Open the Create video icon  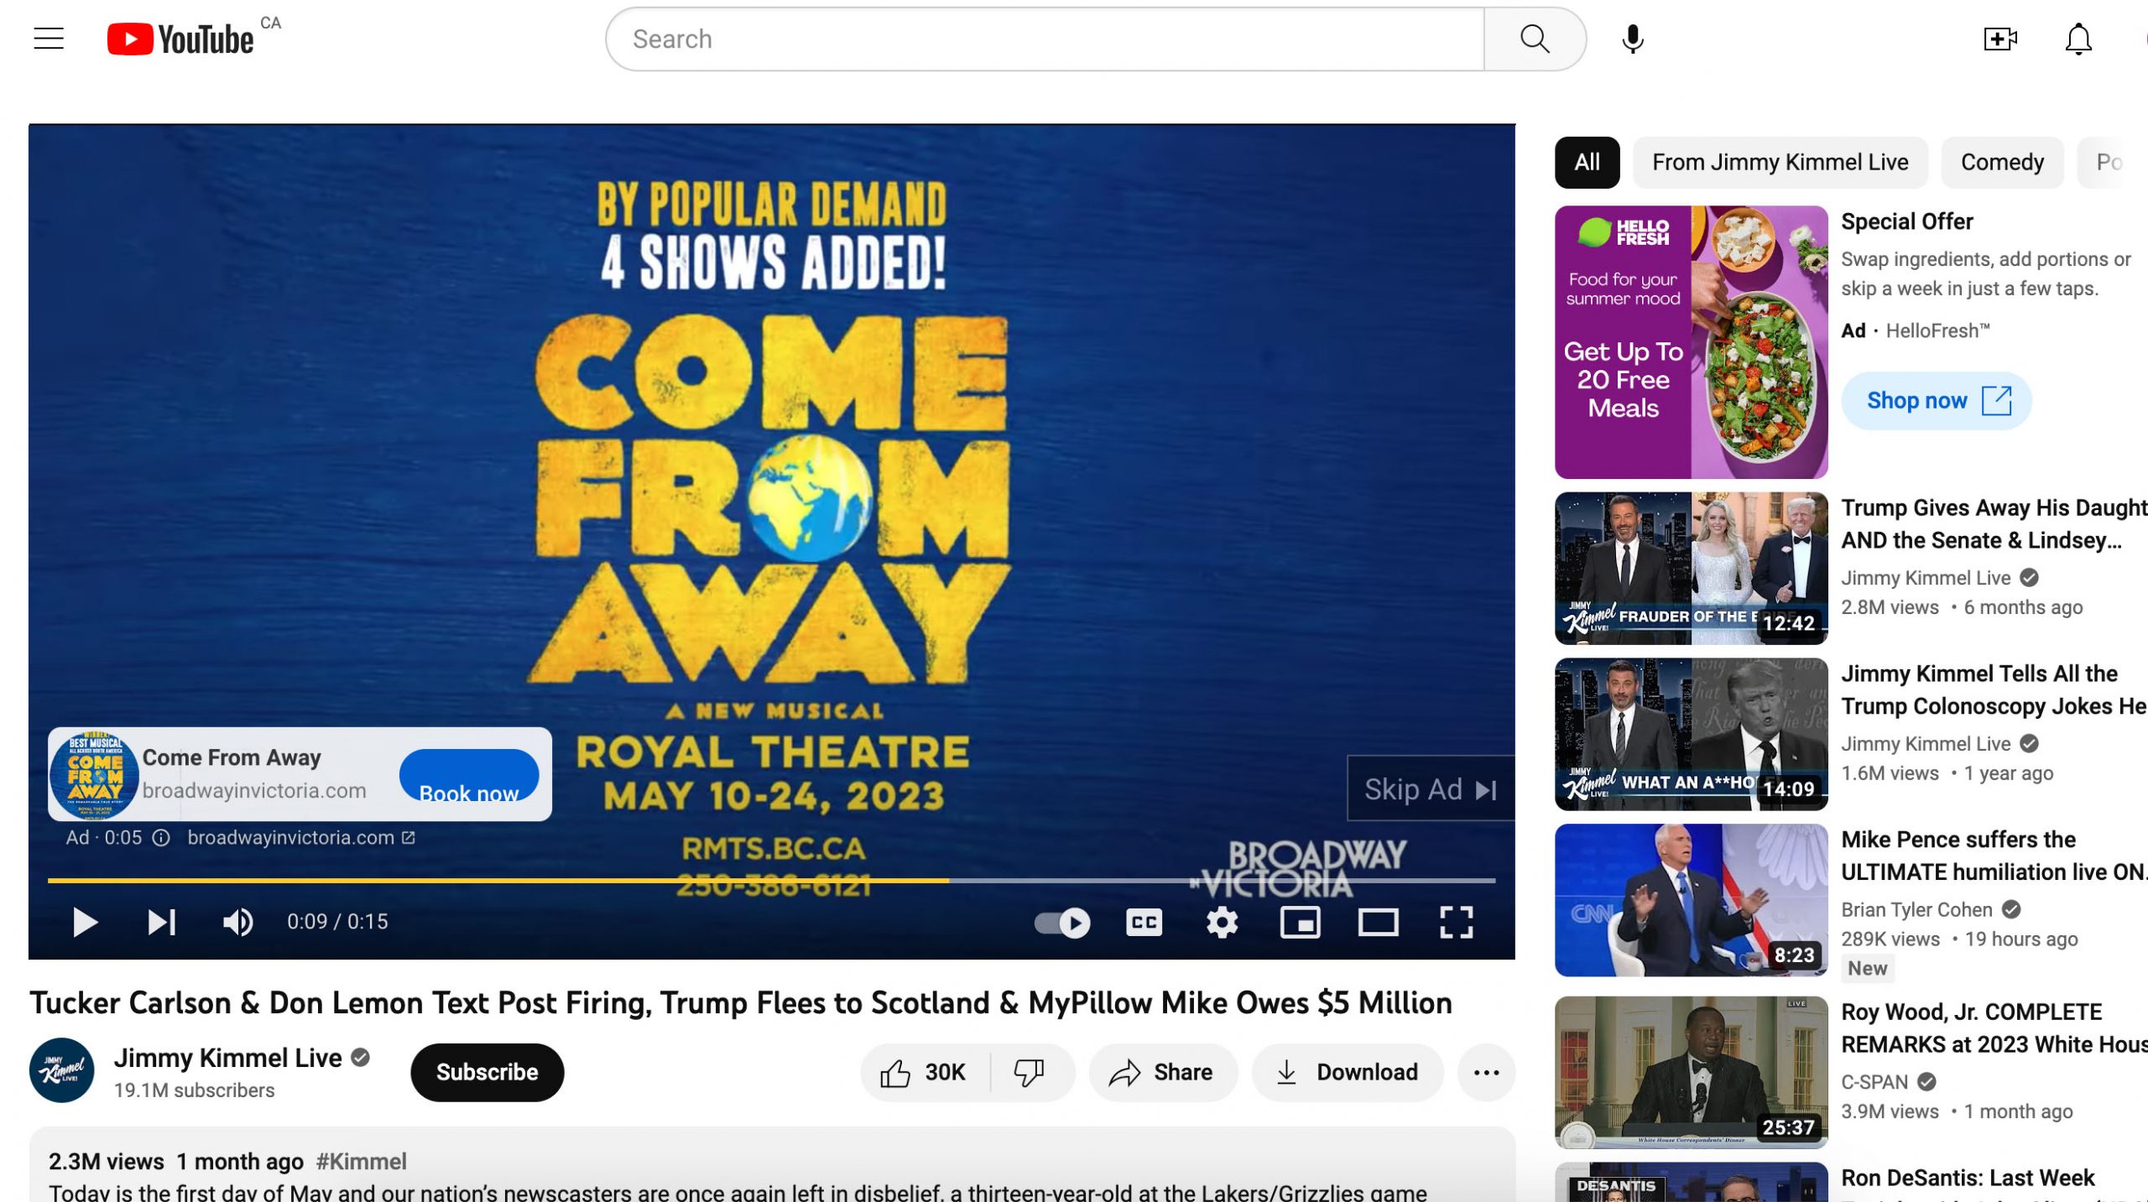click(x=1999, y=39)
